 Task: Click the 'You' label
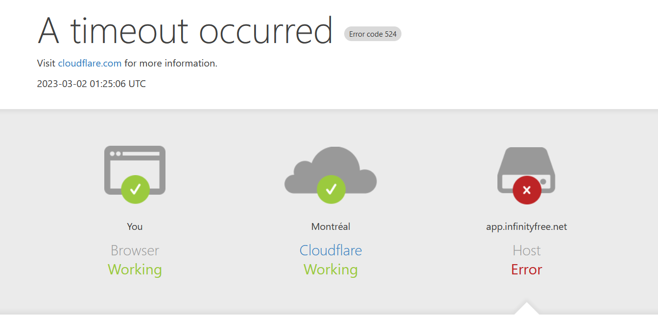tap(135, 226)
